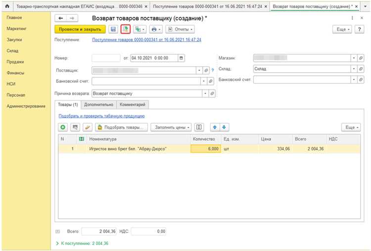Select the Игристое вино брют Абрау-Дюрсо row

coord(209,149)
